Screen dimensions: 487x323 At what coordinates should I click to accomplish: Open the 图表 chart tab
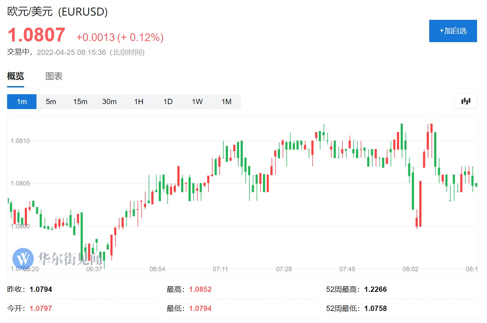point(54,76)
